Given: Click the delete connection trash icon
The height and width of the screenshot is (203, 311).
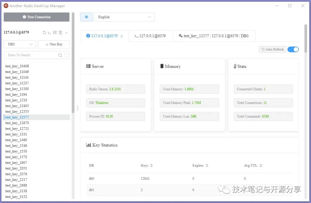Looking at the screenshot, I should (60, 33).
